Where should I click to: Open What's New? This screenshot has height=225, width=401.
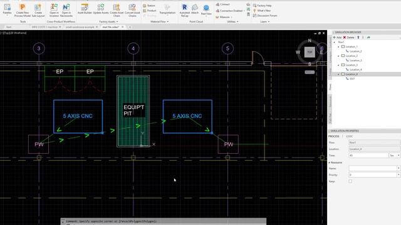[262, 11]
